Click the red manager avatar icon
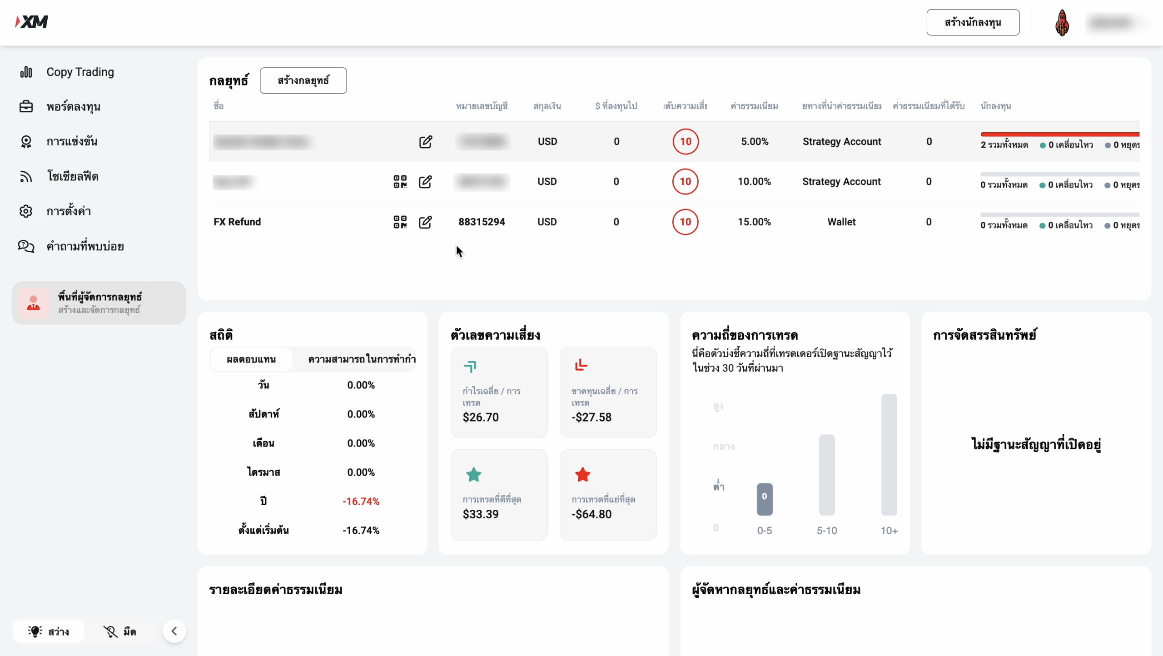 (x=33, y=303)
